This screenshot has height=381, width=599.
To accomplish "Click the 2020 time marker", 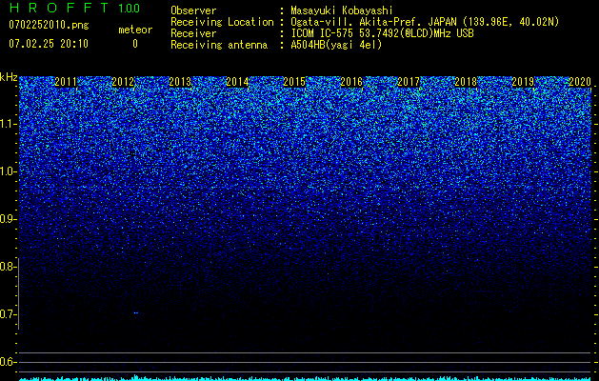I will click(580, 82).
